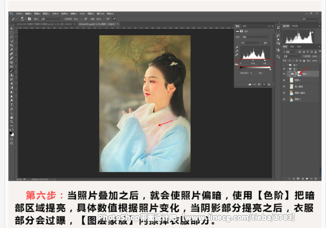The width and height of the screenshot is (326, 228).
Task: Toggle layer filtering switch on Layers panel
Action: tap(320, 51)
